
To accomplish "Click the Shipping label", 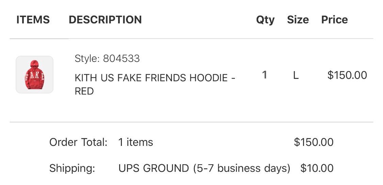I will (72, 168).
